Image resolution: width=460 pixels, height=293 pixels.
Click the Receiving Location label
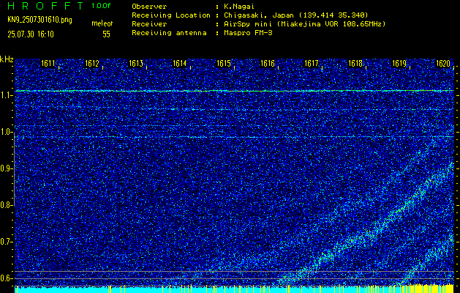[171, 15]
